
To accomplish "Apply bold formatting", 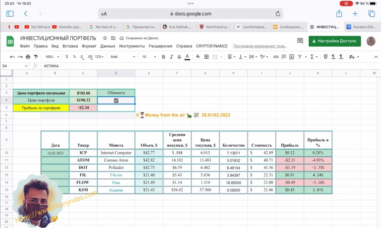I will (x=164, y=57).
